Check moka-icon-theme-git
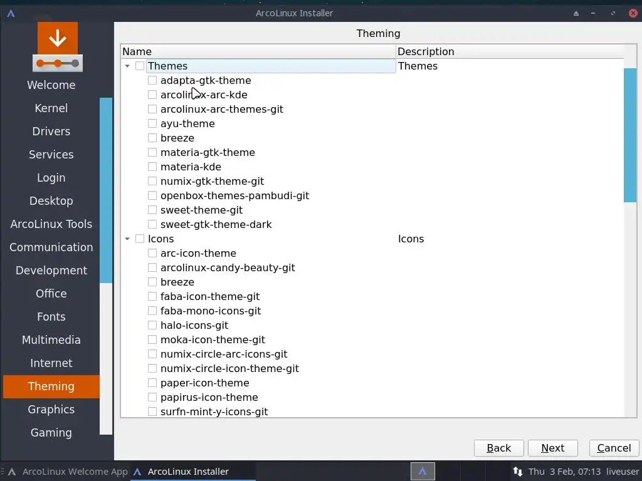The width and height of the screenshot is (642, 481). point(152,339)
